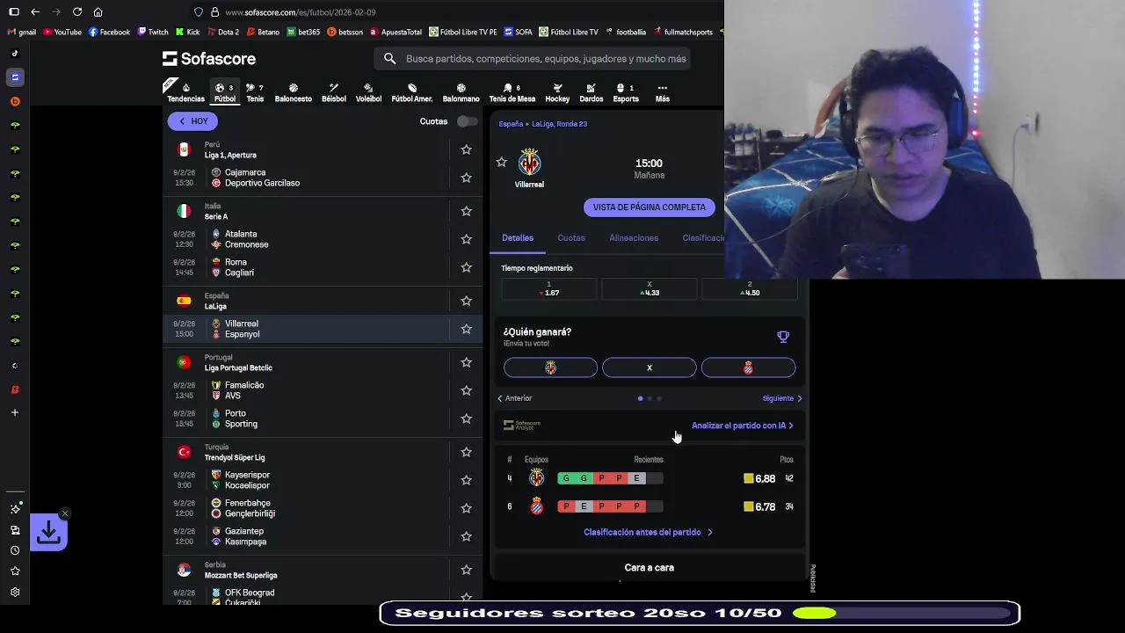Select the Tenis sport icon
Image resolution: width=1125 pixels, height=633 pixels.
tap(255, 92)
